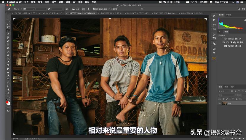Image resolution: width=246 pixels, height=140 pixels.
Task: Select the Eyedropper tool
Action: 8,34
